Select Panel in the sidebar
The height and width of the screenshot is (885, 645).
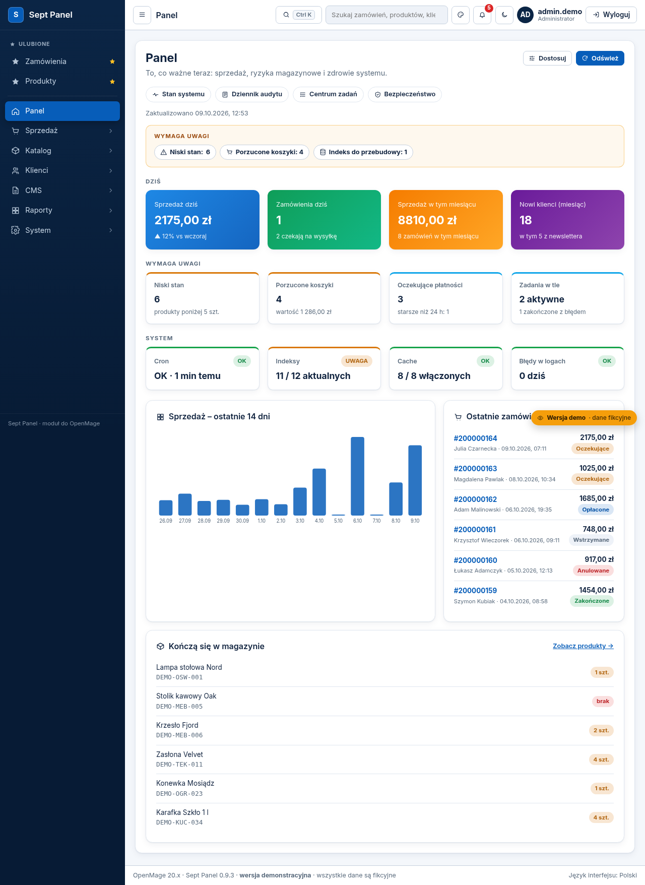(62, 111)
